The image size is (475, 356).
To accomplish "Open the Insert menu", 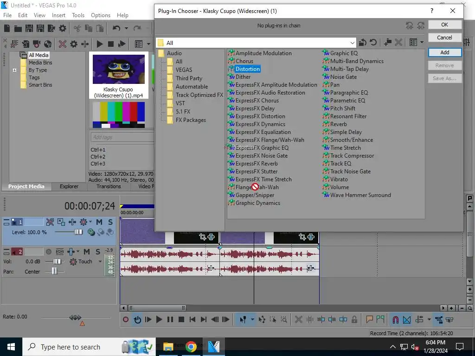I will click(58, 15).
